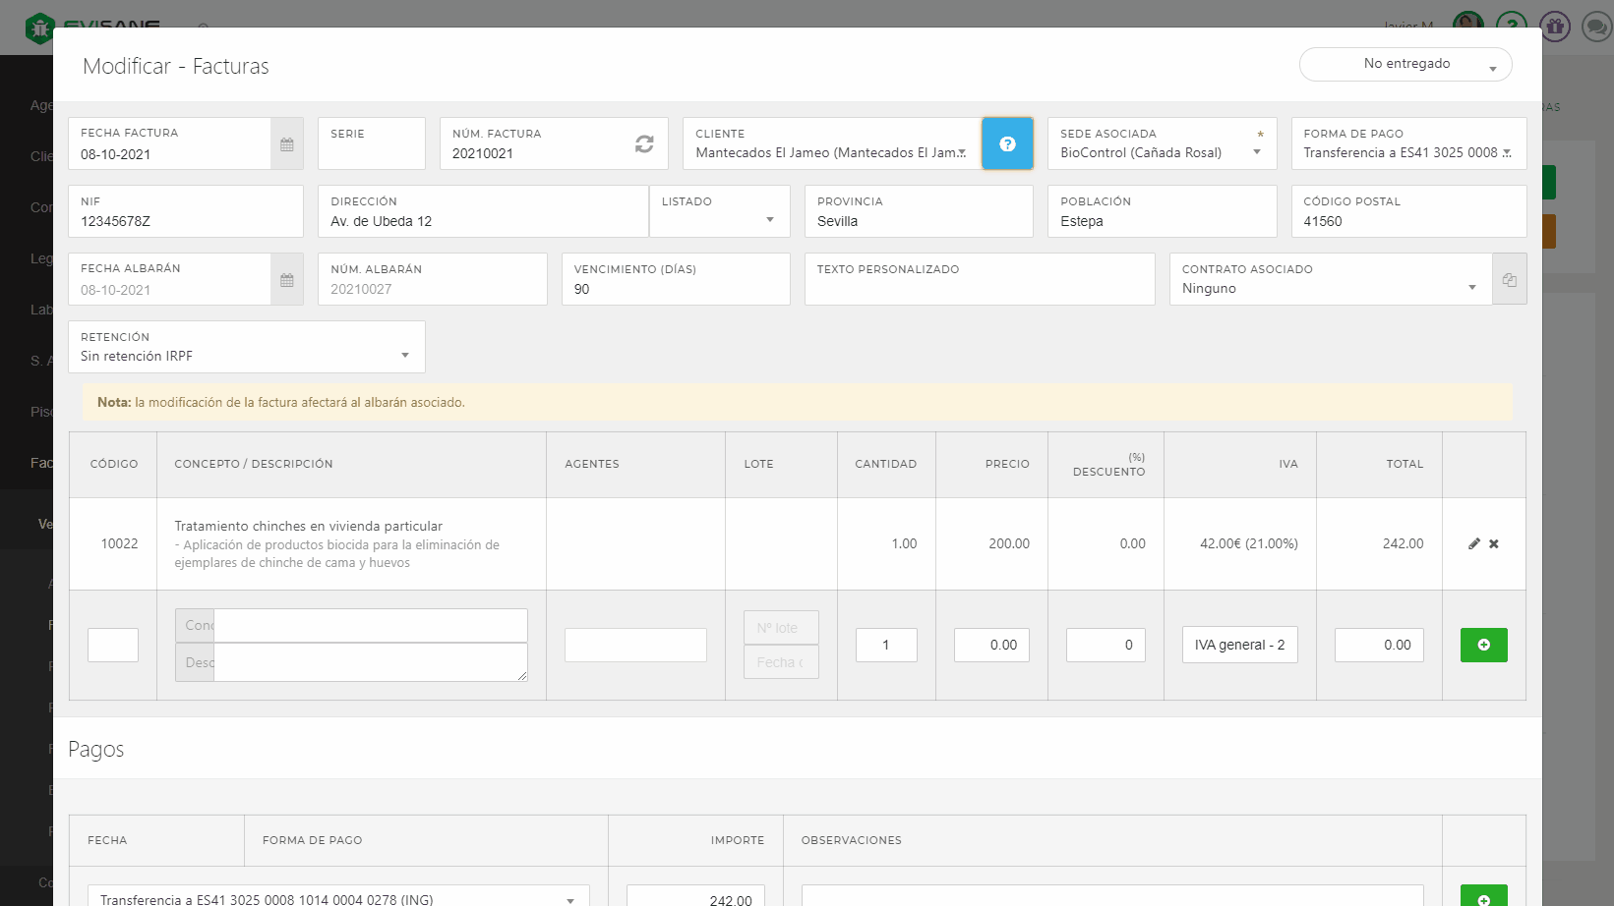Image resolution: width=1614 pixels, height=906 pixels.
Task: Click the new line Precio input
Action: (991, 646)
